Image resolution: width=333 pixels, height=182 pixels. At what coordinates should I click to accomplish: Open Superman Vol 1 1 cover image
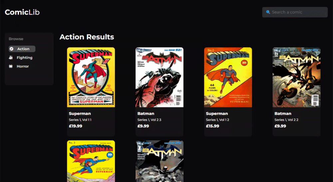[91, 77]
